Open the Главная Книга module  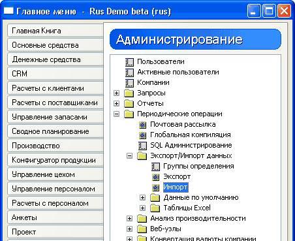click(x=55, y=31)
